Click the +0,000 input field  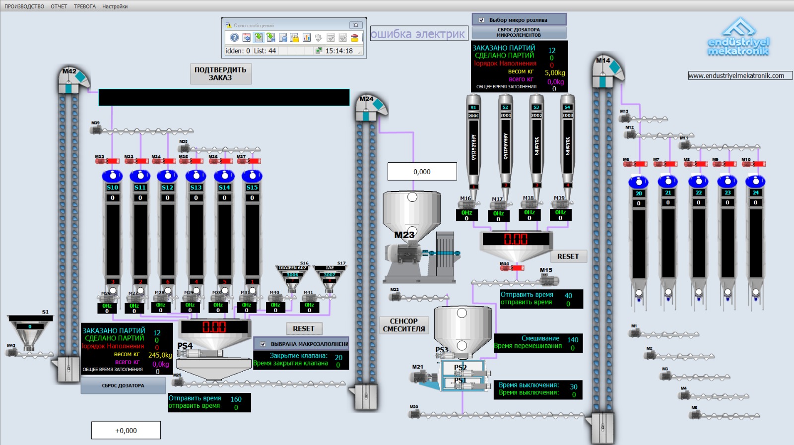126,431
